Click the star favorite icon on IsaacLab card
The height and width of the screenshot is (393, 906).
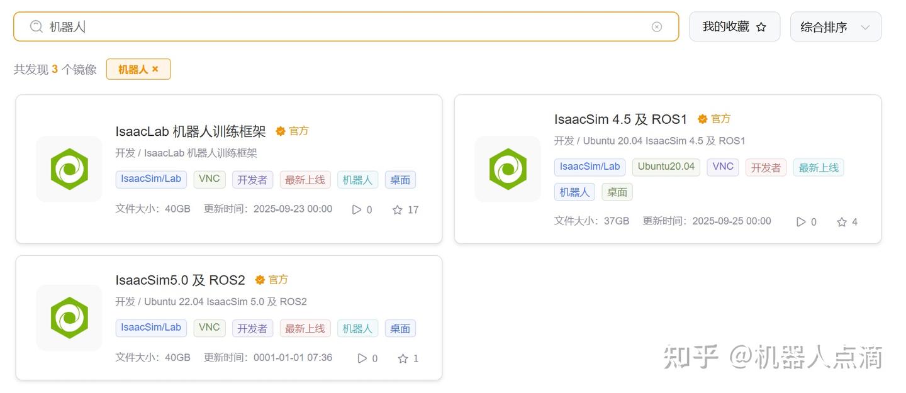tap(398, 210)
